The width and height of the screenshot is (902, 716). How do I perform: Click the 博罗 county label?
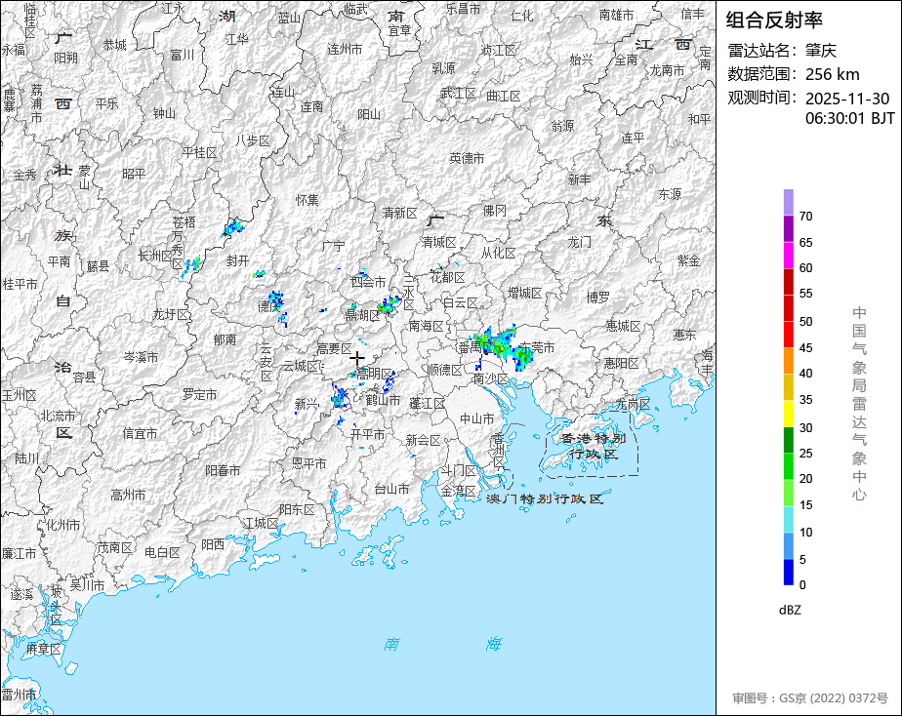(x=597, y=298)
